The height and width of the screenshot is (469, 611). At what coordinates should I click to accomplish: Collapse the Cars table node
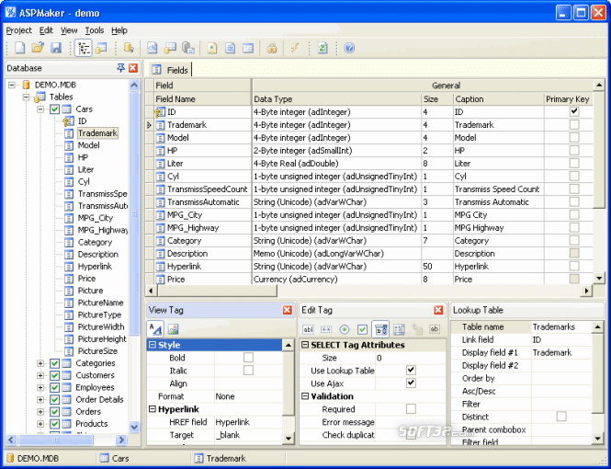(x=40, y=109)
